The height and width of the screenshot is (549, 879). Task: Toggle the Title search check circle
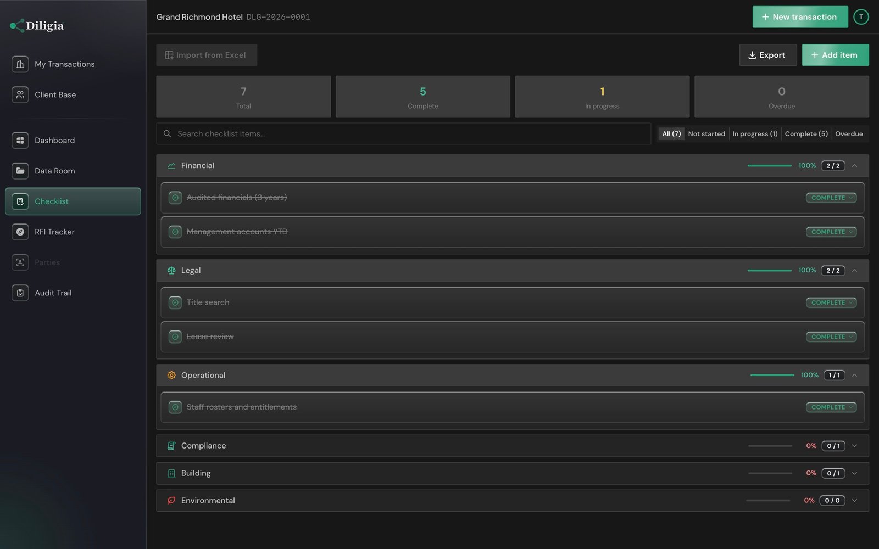[x=175, y=302]
